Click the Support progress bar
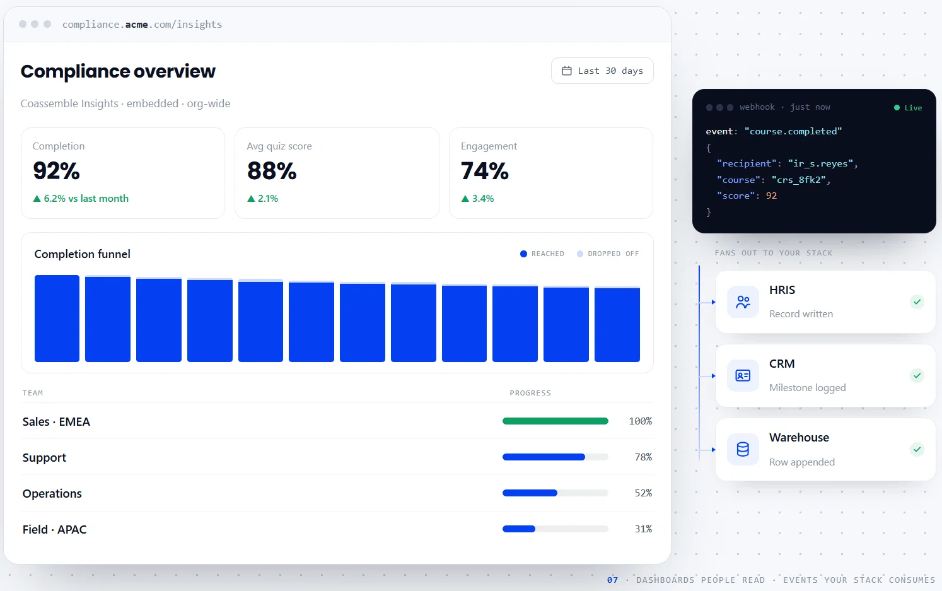 (555, 457)
